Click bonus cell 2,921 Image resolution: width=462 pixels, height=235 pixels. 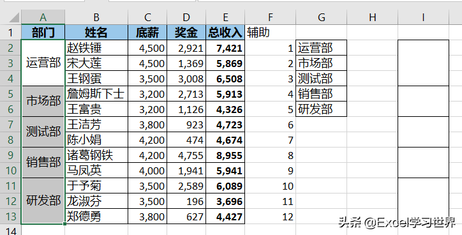(x=186, y=47)
